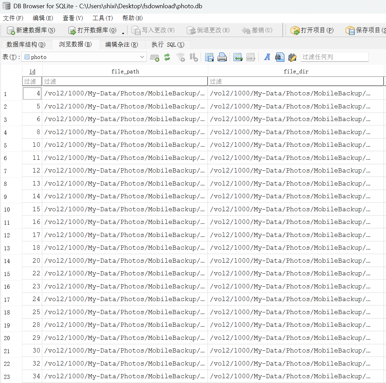386x383 pixels.
Task: Click the save table view icon
Action: pos(154,57)
